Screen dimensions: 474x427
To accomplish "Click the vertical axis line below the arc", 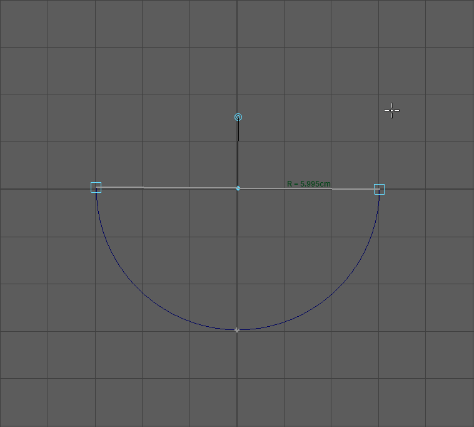I will [237, 376].
